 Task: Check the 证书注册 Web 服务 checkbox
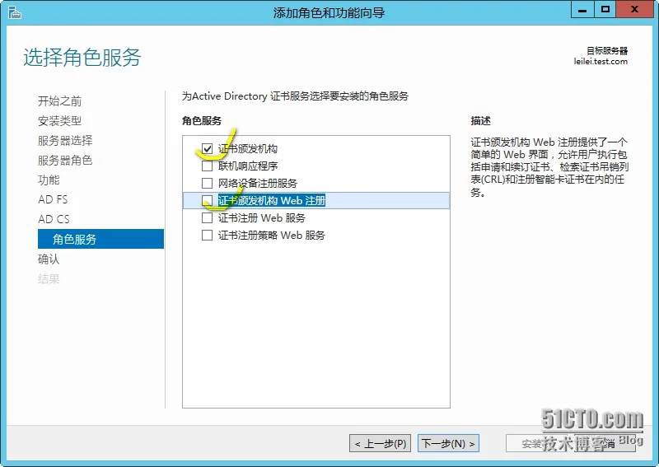[x=207, y=217]
